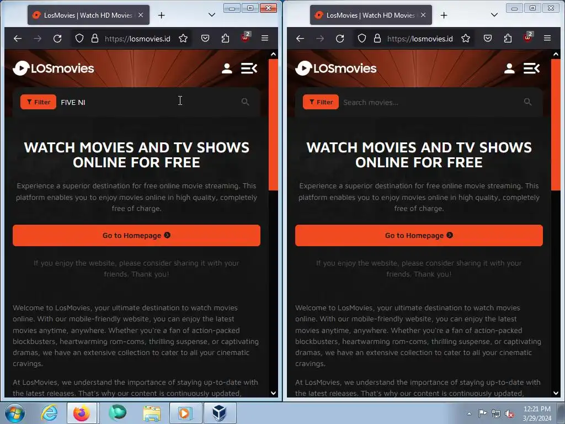Close the LosMovies tab in right window
Image resolution: width=565 pixels, height=424 pixels.
click(x=423, y=15)
